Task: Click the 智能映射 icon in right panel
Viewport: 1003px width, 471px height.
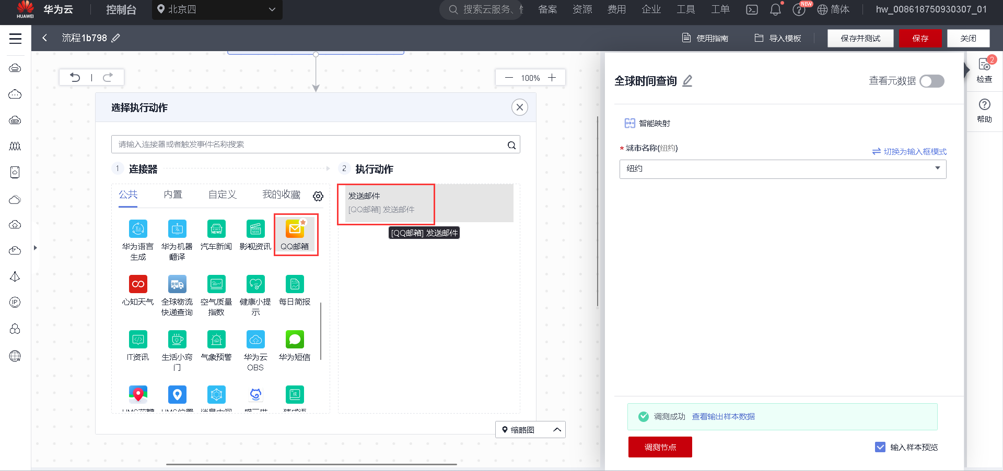Action: tap(629, 123)
